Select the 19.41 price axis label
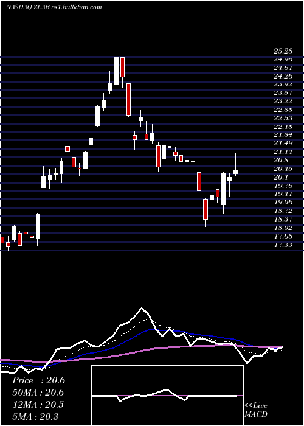Image resolution: width=304 pixels, height=426 pixels. point(282,194)
